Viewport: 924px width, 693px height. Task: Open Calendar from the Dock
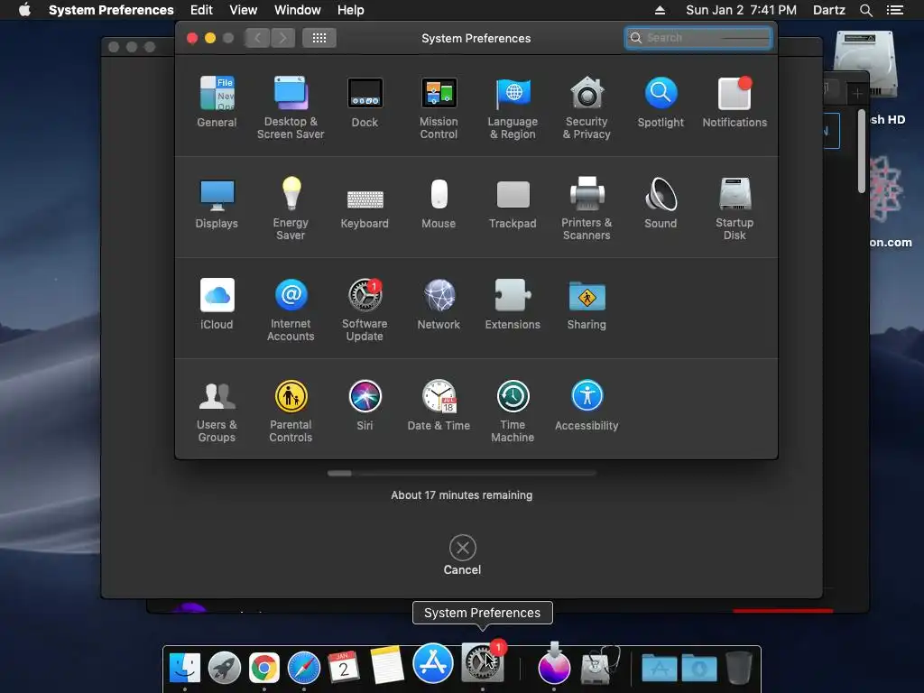(344, 667)
